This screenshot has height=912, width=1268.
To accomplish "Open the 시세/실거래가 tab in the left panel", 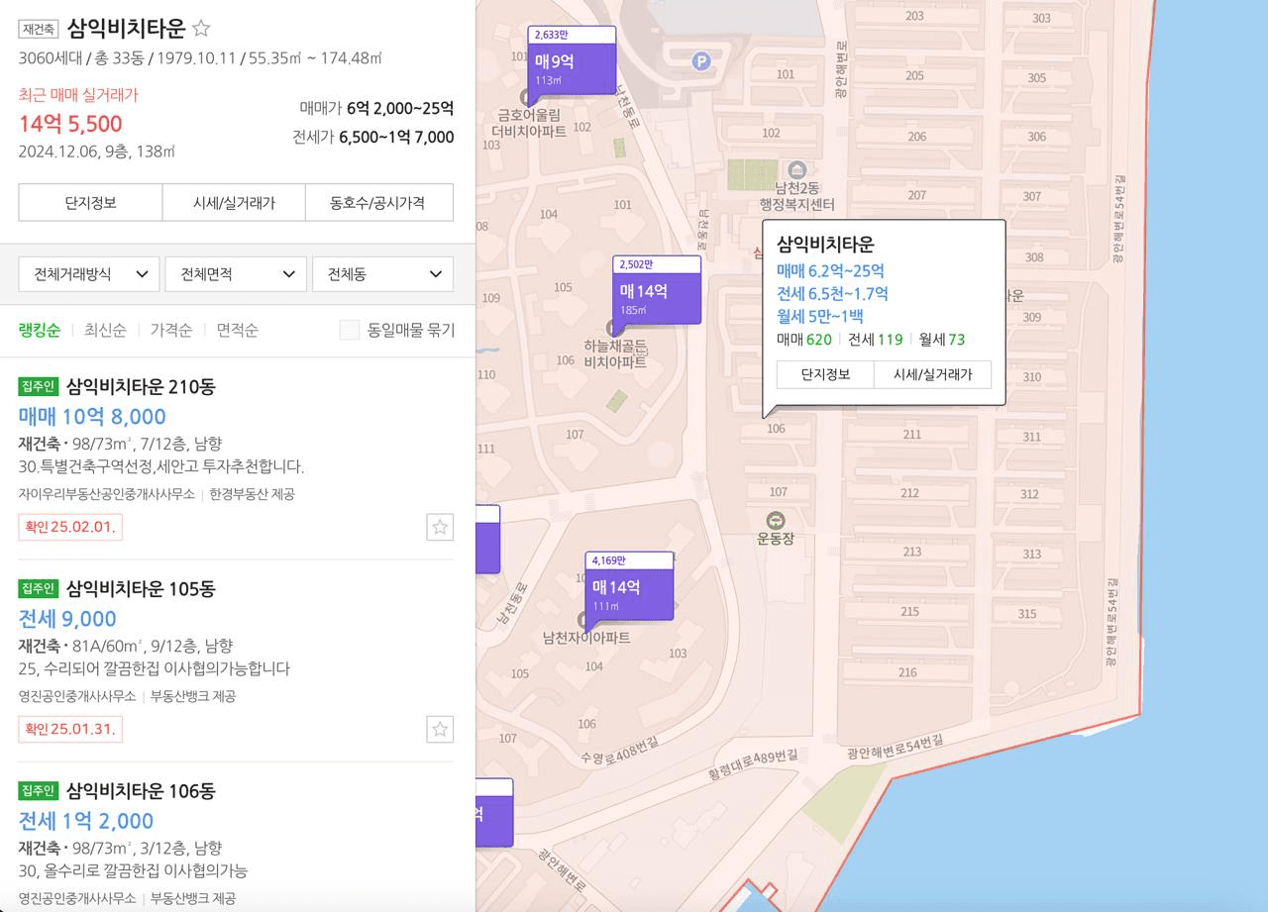I will tap(234, 202).
